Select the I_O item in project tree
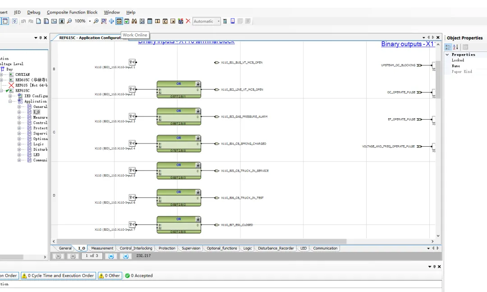This screenshot has width=487, height=292. tap(37, 112)
